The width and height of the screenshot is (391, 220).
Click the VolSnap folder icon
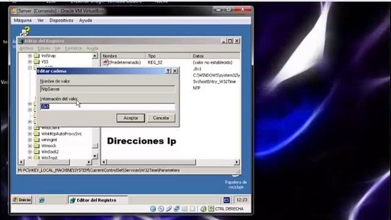(37, 56)
